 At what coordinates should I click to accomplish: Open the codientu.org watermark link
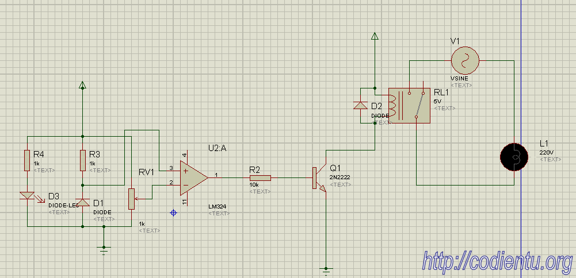coord(498,262)
